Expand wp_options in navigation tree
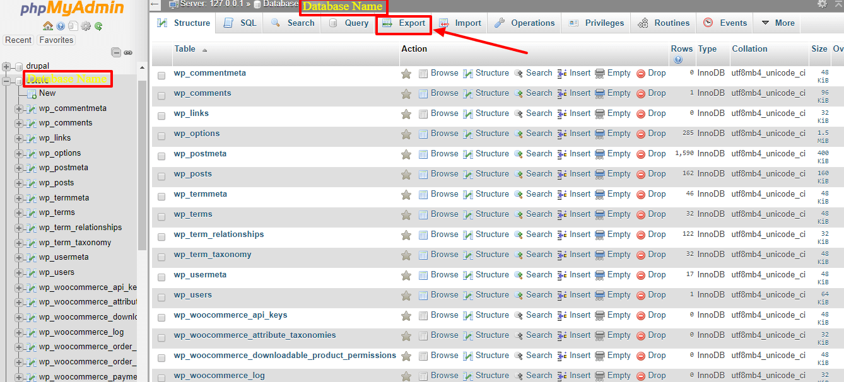 [19, 153]
